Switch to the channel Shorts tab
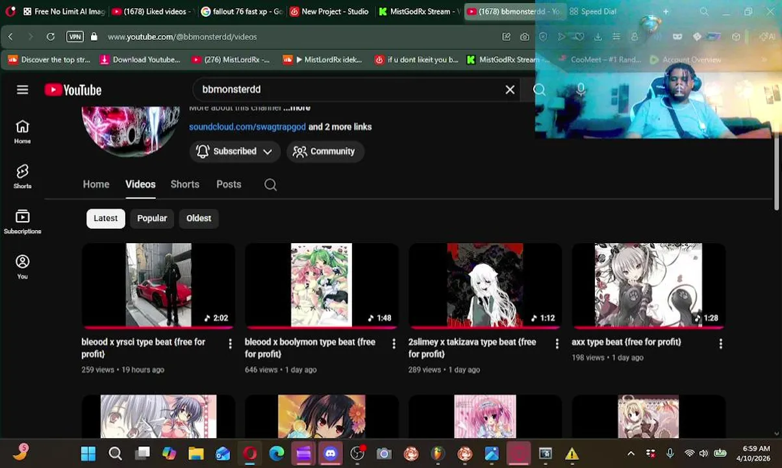The width and height of the screenshot is (782, 468). coord(185,185)
